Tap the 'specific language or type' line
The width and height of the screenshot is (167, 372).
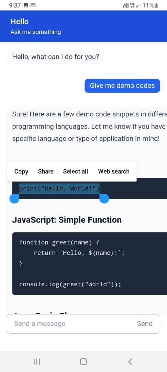pyautogui.click(x=86, y=138)
